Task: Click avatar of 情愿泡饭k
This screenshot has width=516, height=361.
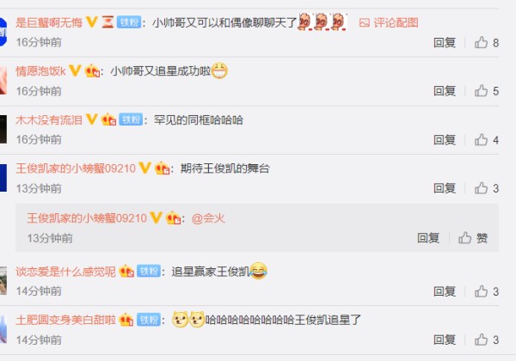Action: [3, 81]
